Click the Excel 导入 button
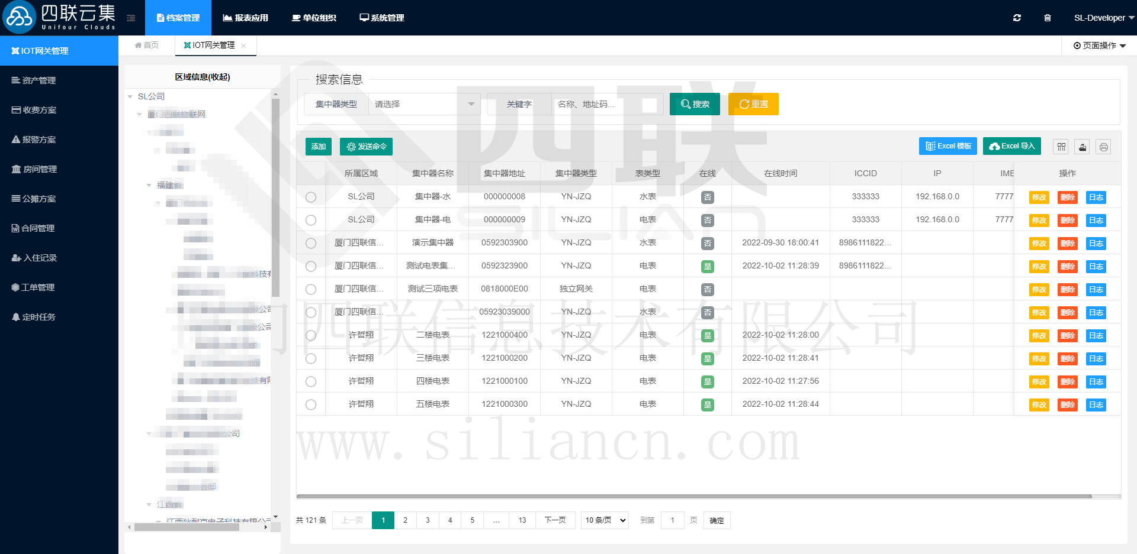The height and width of the screenshot is (554, 1137). [1012, 146]
